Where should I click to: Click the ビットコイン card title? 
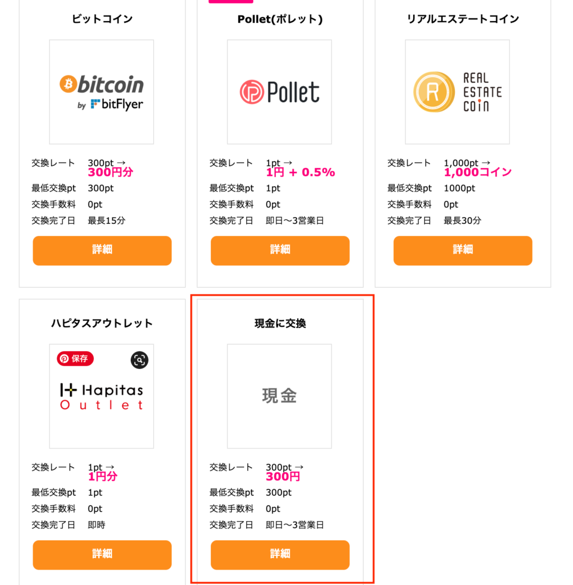[102, 19]
